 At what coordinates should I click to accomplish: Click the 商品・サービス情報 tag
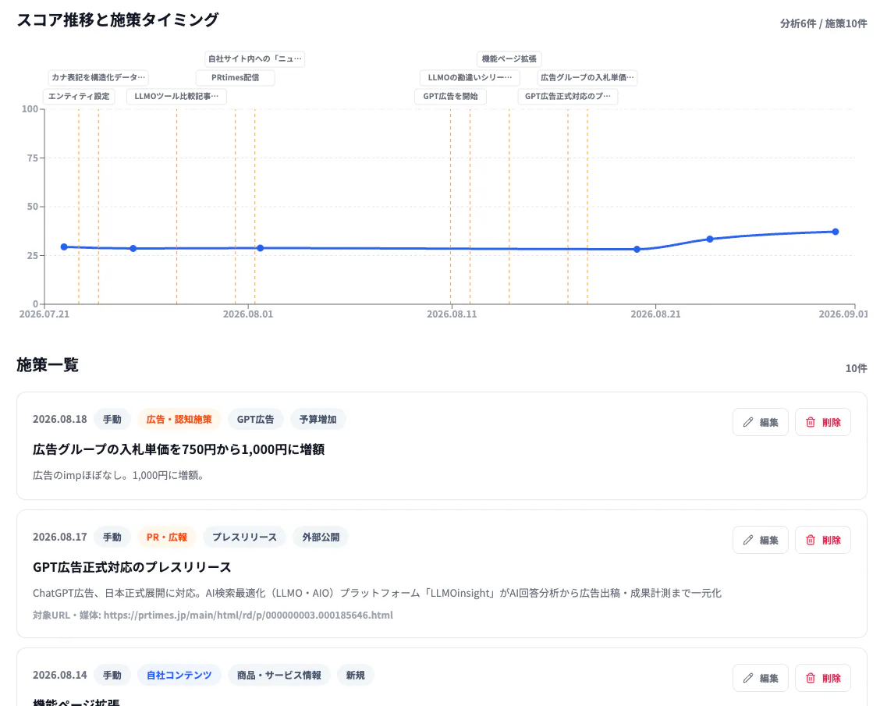[279, 675]
